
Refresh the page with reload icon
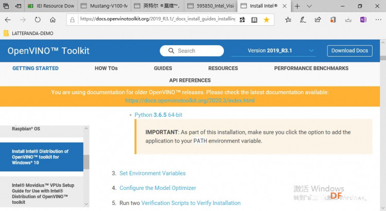38,20
